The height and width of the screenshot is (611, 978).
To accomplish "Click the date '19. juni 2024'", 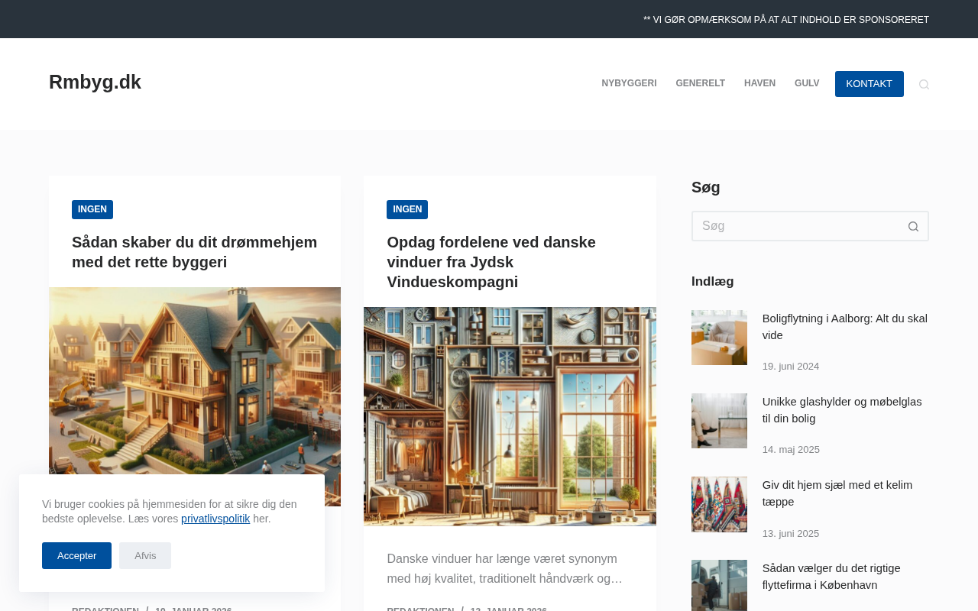I will (791, 367).
